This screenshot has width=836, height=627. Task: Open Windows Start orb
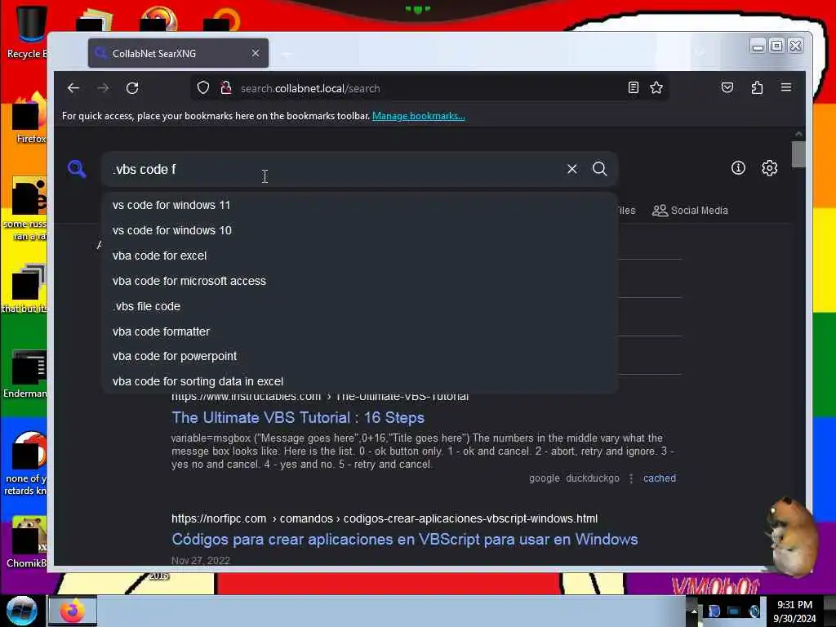point(21,611)
